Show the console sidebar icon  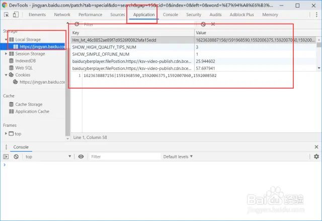tap(6, 157)
